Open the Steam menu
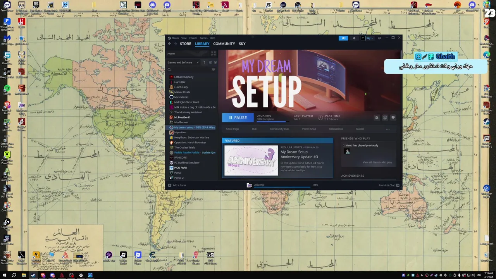Viewport: 496px width, 279px height. (x=175, y=38)
